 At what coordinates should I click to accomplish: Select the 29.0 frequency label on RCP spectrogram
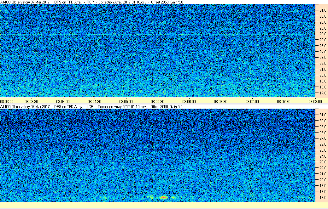(323, 22)
